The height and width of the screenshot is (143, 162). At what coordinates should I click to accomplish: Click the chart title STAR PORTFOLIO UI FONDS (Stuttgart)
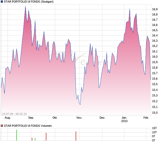coord(29,2)
